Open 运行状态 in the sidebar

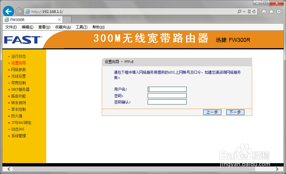click(x=18, y=56)
